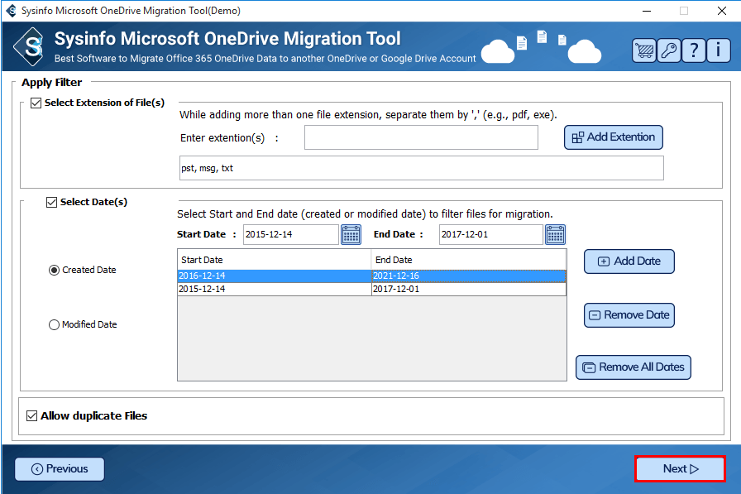Screen dimensions: 741x494
Task: Click the app icon in title bar
Action: point(11,11)
